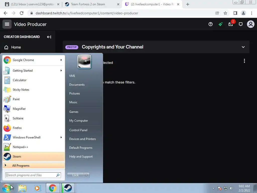257x193 pixels.
Task: Launch Firefox from Start menu
Action: (x=34, y=128)
